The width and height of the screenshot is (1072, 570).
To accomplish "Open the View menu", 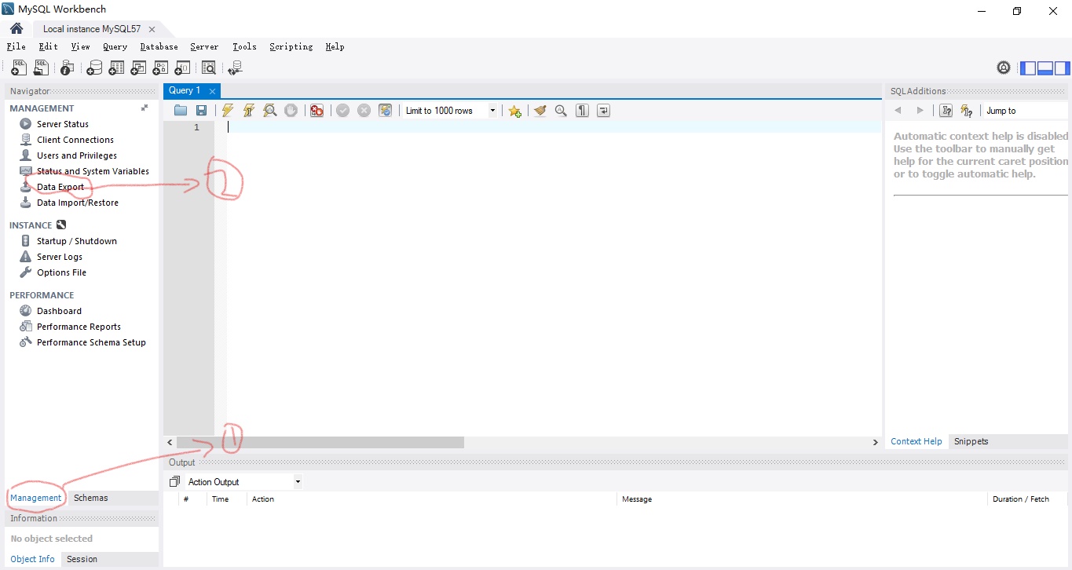I will (80, 47).
